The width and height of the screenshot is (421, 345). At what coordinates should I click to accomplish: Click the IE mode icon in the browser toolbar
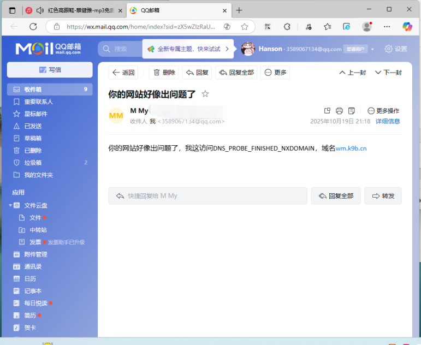tap(347, 27)
